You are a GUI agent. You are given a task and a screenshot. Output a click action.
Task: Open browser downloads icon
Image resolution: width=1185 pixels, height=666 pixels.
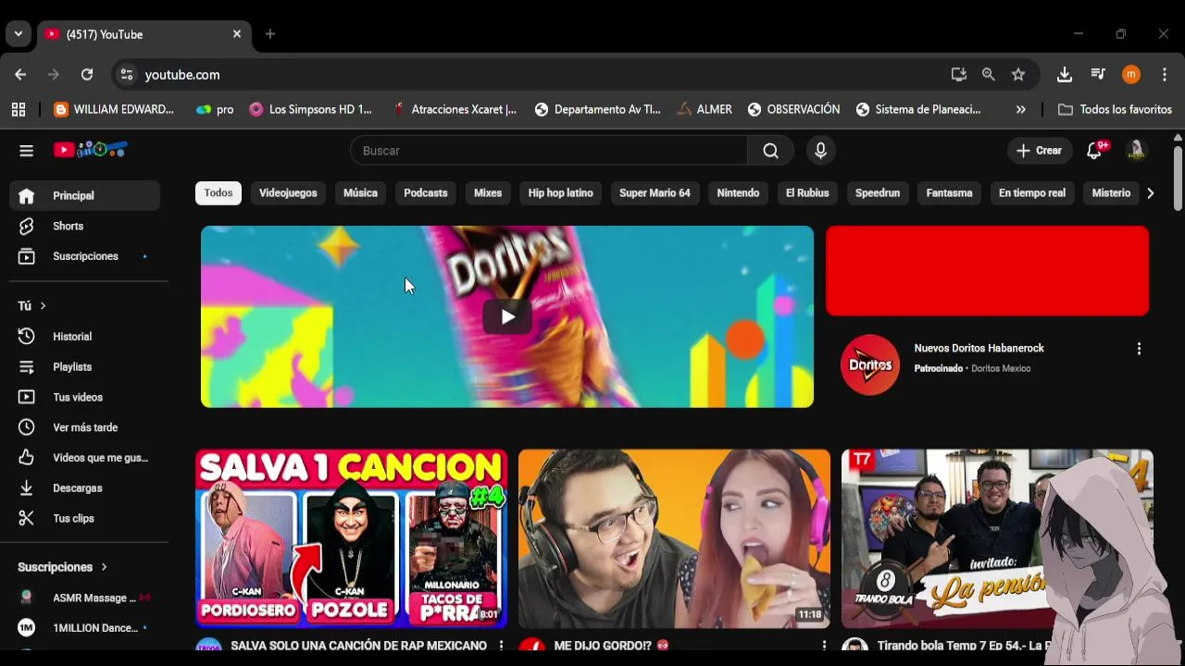point(1064,75)
